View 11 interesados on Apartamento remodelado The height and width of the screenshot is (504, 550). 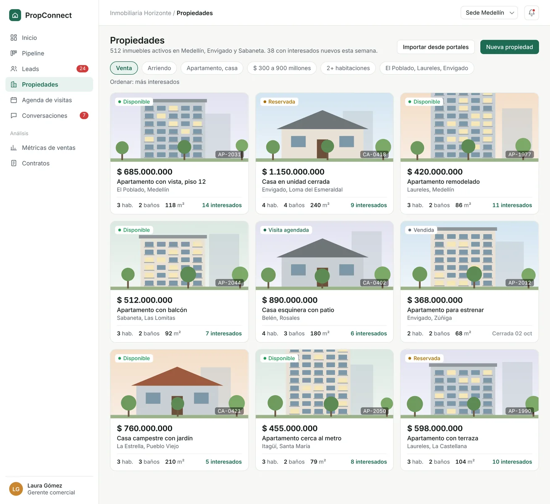512,205
